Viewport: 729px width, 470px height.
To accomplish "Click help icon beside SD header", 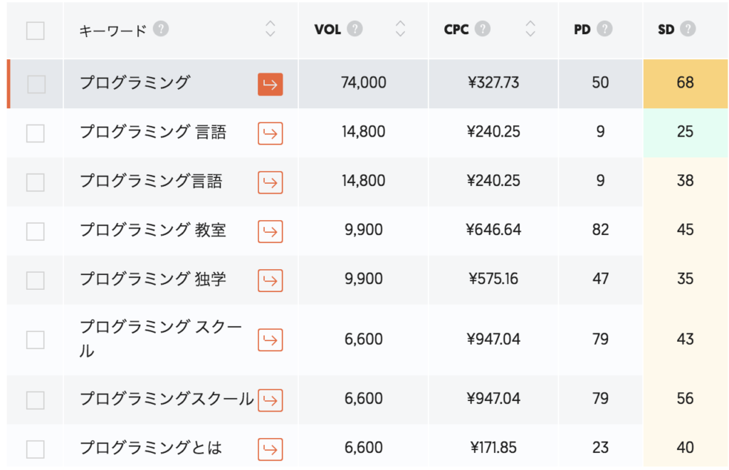I will coord(687,29).
